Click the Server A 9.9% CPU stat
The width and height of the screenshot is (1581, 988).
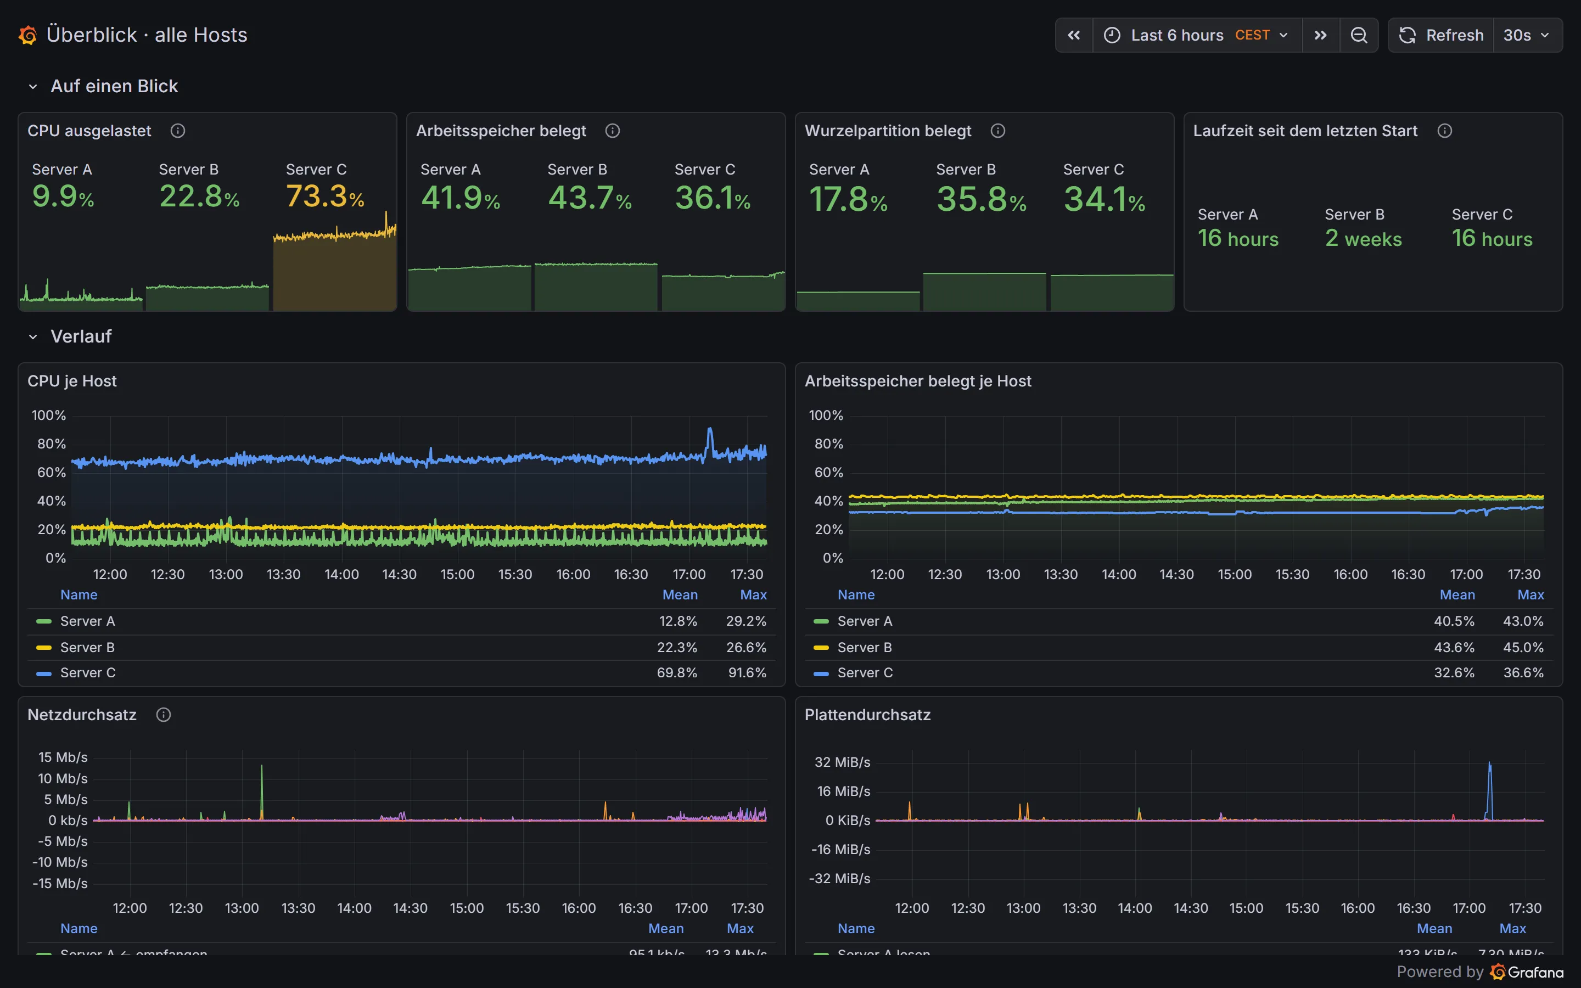tap(63, 196)
